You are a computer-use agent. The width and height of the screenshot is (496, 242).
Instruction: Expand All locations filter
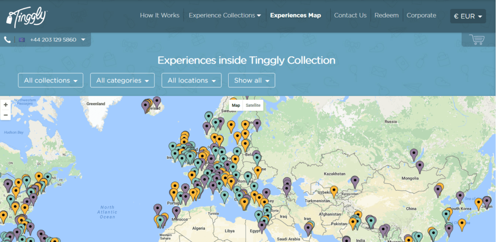pyautogui.click(x=192, y=81)
